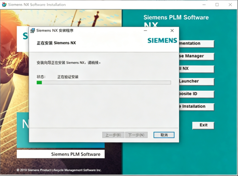Viewport: 238px width, 176px height.
Task: Minimize the Siemens NX 安装程序 dialog
Action: pyautogui.click(x=146, y=31)
